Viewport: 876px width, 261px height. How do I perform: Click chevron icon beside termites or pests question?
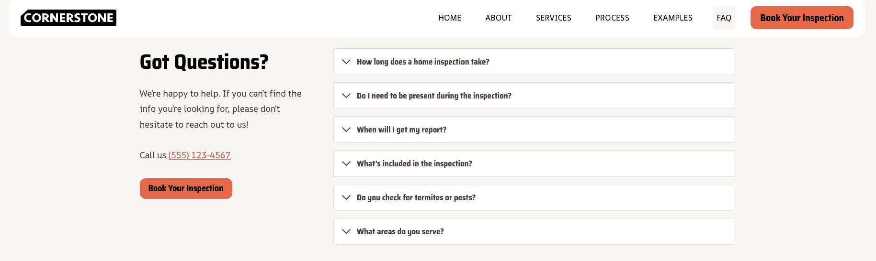pos(346,197)
